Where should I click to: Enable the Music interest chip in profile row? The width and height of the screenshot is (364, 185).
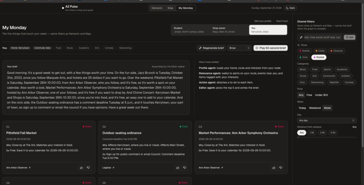point(70,48)
